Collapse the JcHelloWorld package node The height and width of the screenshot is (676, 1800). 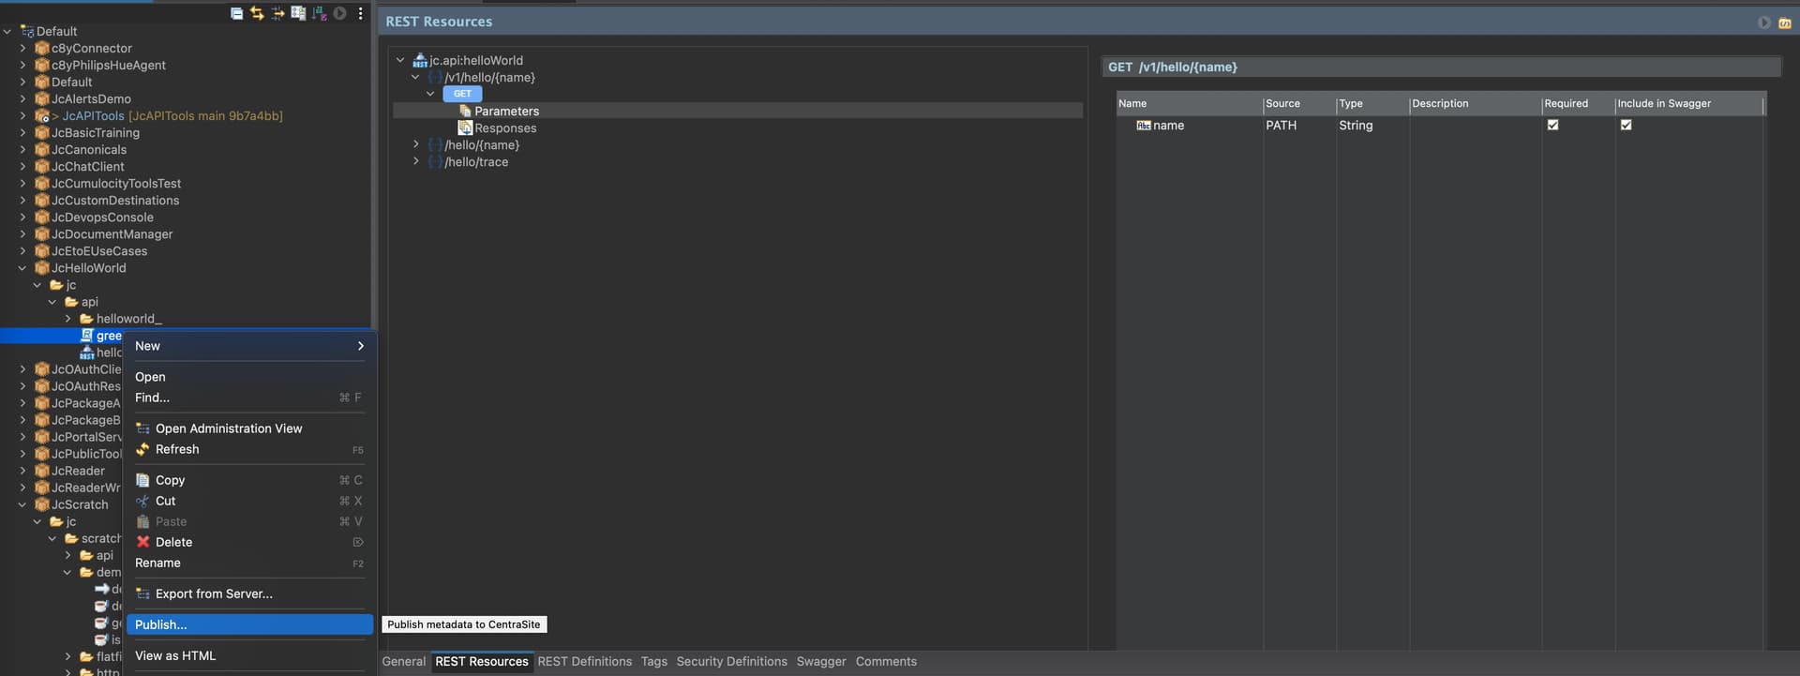(x=22, y=268)
